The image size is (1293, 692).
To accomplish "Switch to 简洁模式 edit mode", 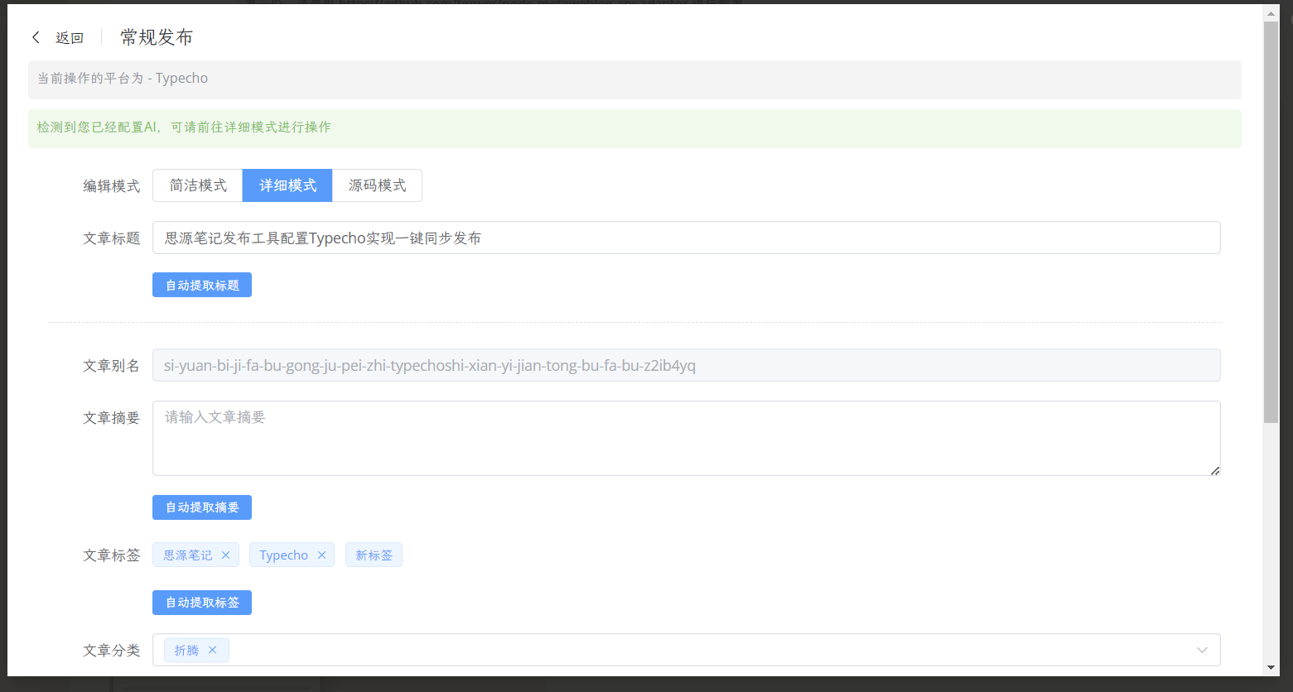I will [198, 185].
